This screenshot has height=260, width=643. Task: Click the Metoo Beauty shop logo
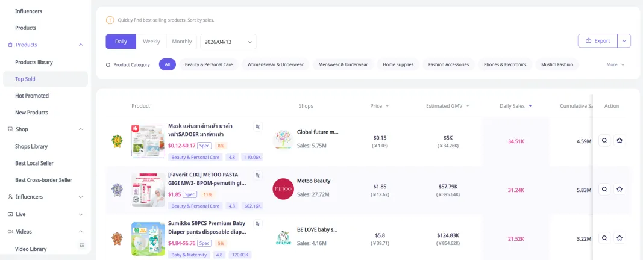click(283, 189)
